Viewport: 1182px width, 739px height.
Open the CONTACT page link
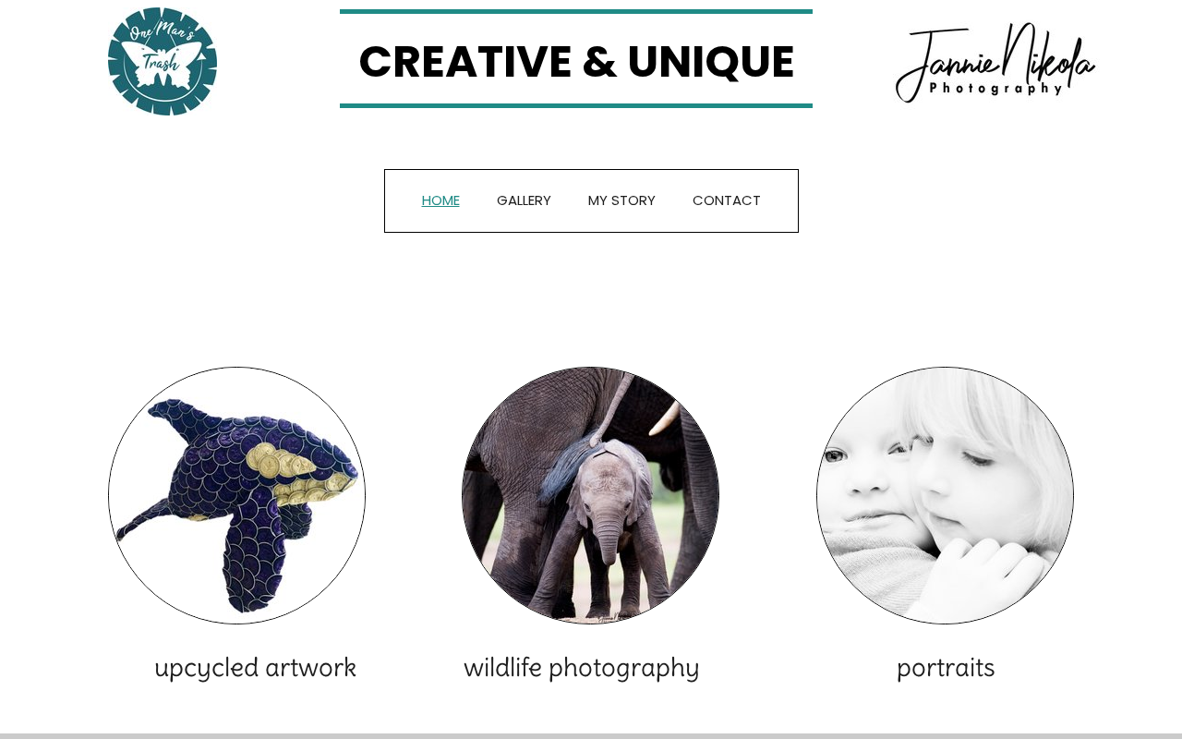727,200
